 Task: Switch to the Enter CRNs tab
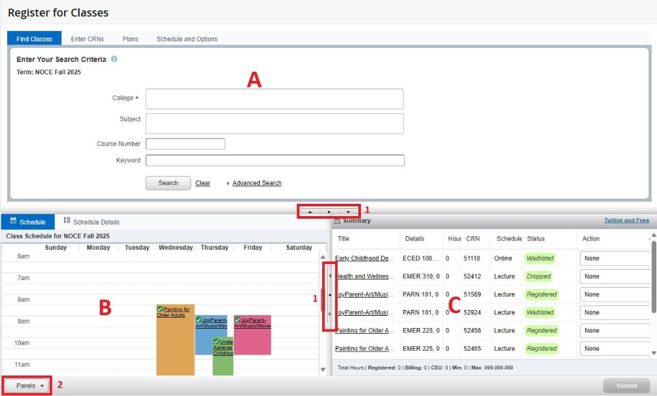point(87,39)
